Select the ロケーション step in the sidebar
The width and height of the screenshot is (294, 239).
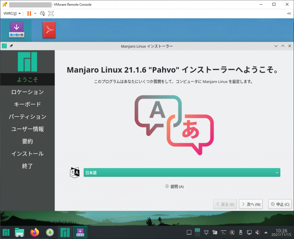28,92
